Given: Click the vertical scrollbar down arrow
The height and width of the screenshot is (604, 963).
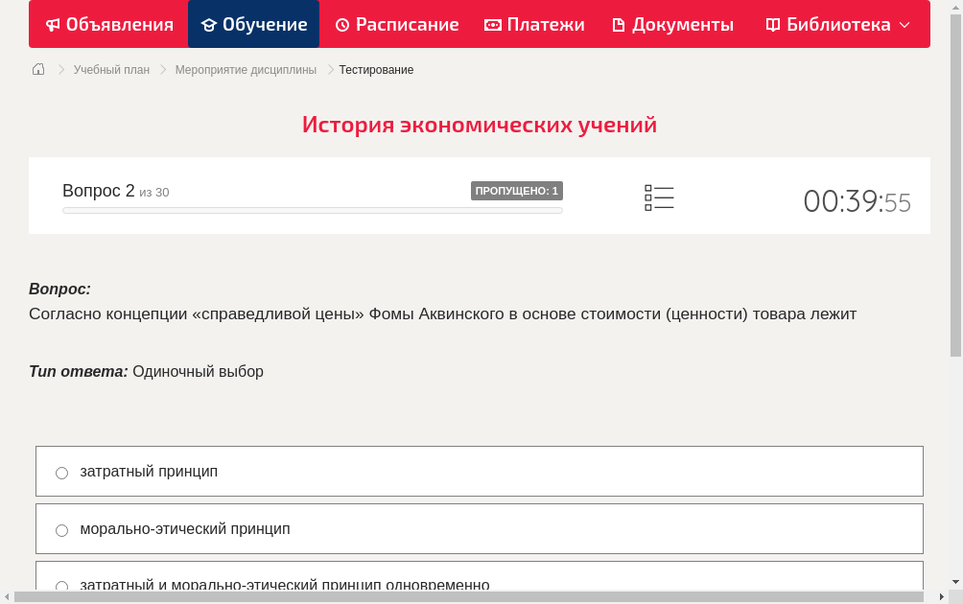Looking at the screenshot, I should [x=955, y=581].
